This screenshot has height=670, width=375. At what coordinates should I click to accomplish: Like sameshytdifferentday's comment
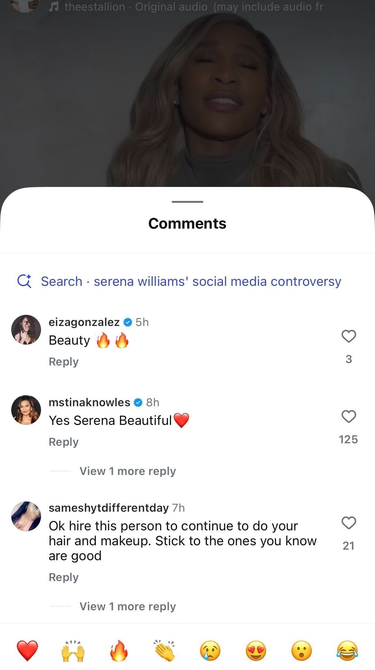349,523
